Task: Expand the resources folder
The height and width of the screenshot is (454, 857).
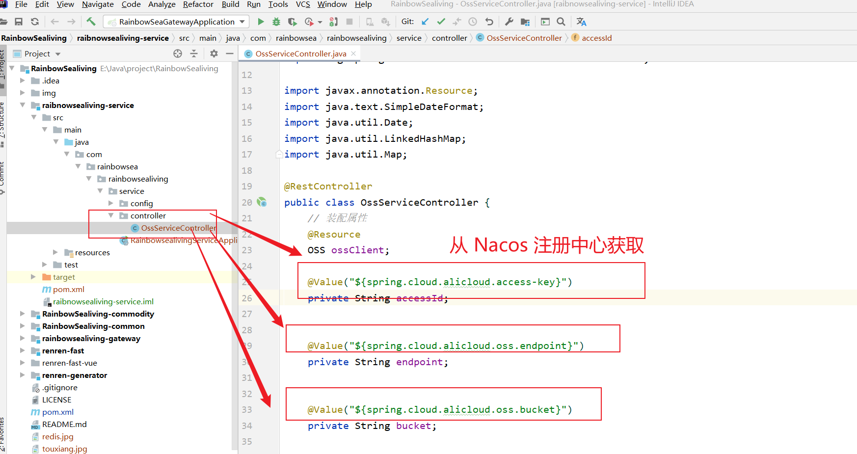Action: coord(55,252)
